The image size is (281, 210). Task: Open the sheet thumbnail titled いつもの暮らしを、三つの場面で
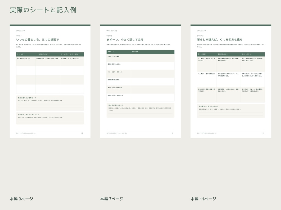pyautogui.click(x=50, y=81)
